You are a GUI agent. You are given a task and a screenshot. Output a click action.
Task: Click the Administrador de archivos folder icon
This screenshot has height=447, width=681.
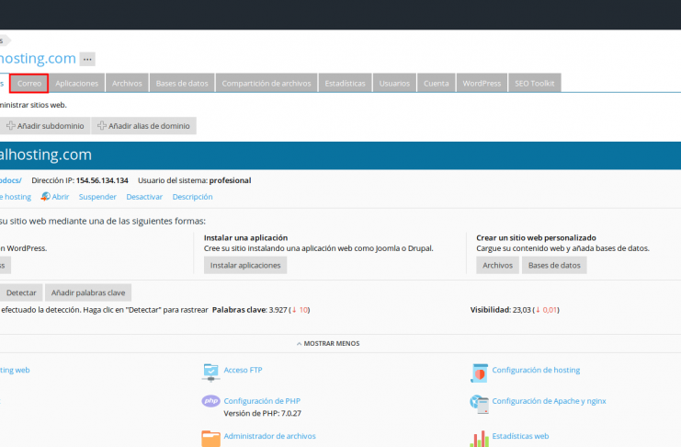pyautogui.click(x=210, y=438)
